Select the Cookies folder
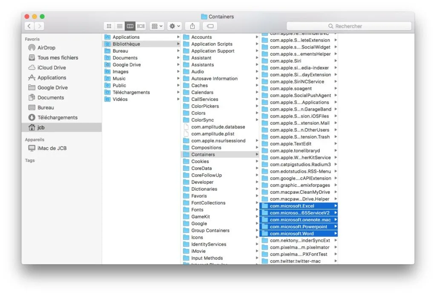436x295 pixels. 220,161
